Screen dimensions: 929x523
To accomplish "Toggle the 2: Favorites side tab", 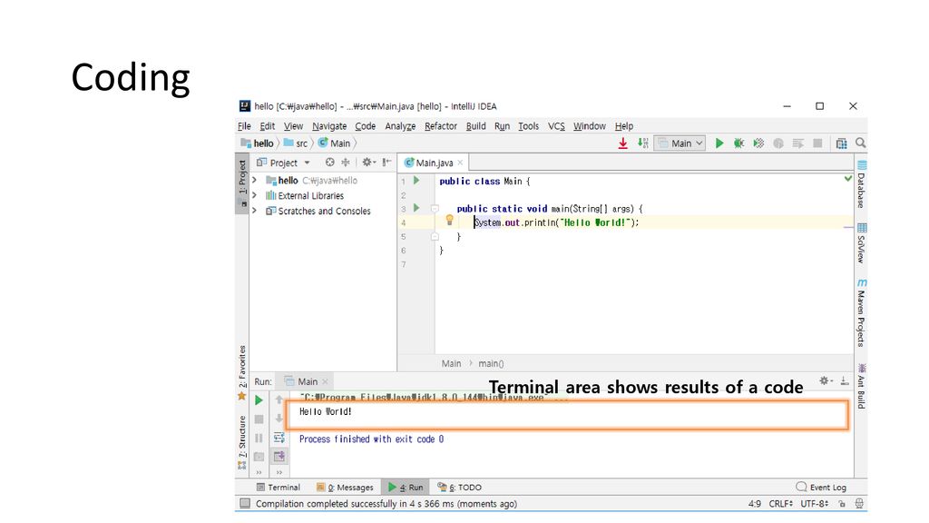I will click(x=241, y=372).
